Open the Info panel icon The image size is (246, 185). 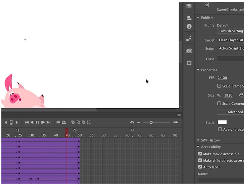click(189, 26)
